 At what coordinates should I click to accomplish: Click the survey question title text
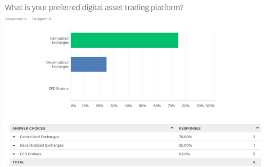coord(94,8)
